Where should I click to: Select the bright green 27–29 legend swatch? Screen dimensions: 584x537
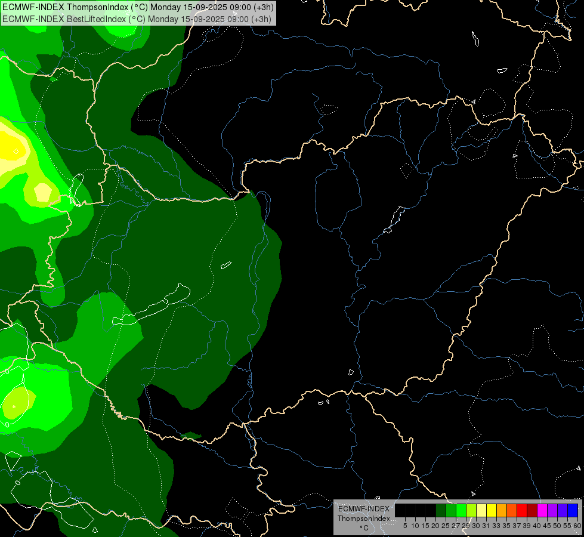(x=461, y=510)
